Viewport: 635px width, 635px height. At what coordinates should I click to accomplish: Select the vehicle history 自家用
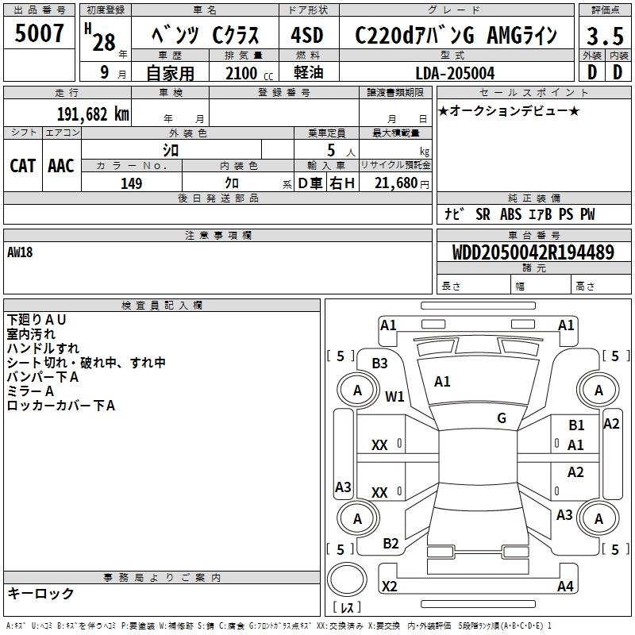click(170, 73)
